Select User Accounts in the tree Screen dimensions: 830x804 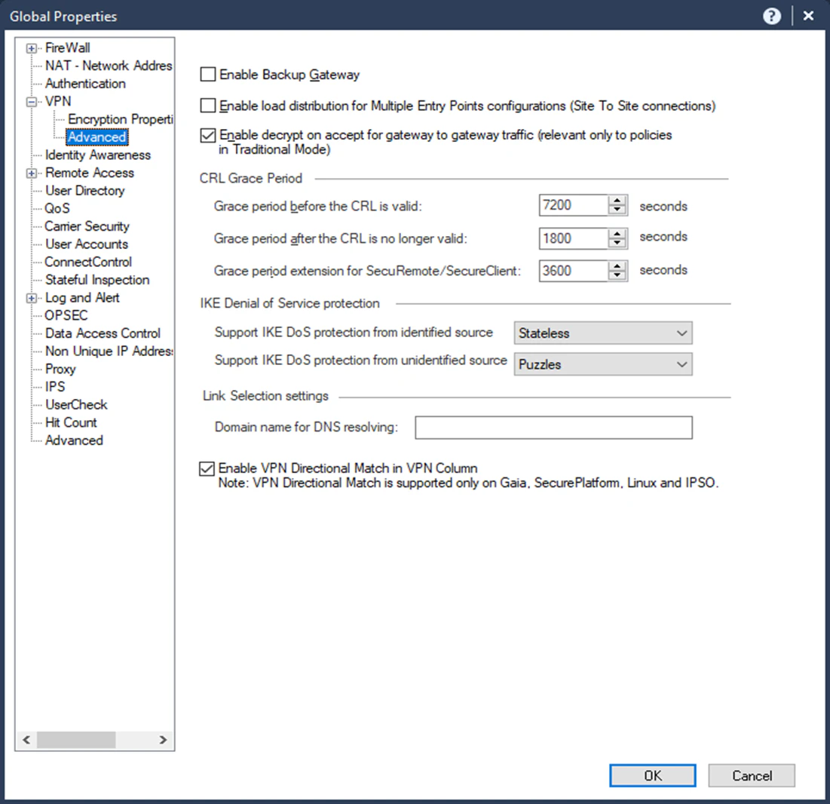pos(87,244)
